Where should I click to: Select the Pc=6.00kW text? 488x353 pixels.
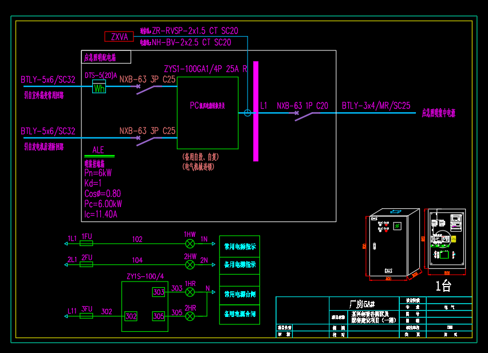(103, 204)
